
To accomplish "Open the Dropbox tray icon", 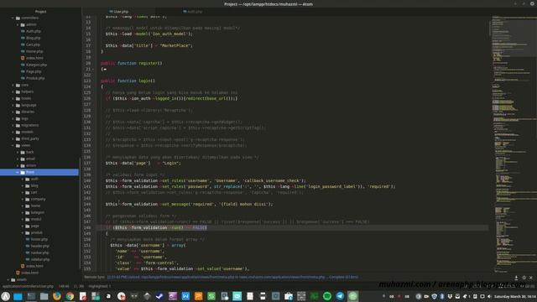I will pos(450,296).
